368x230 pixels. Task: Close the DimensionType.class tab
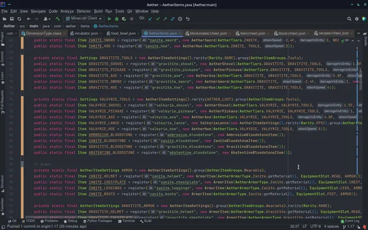click(64, 33)
